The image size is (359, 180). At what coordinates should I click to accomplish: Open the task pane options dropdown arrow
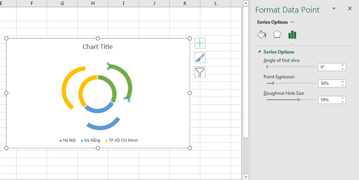334,9
